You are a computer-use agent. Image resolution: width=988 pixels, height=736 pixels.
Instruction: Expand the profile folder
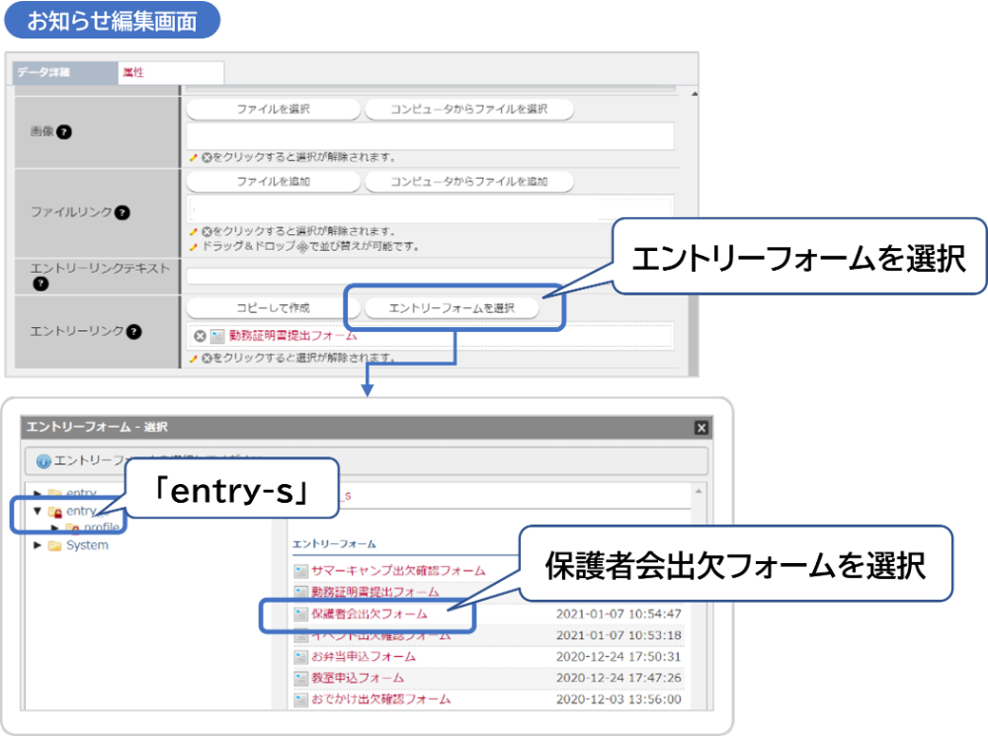[x=54, y=529]
